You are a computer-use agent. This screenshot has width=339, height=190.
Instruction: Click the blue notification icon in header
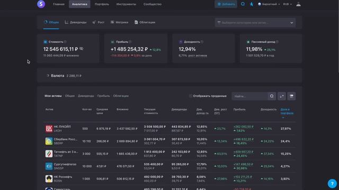coord(252,4)
